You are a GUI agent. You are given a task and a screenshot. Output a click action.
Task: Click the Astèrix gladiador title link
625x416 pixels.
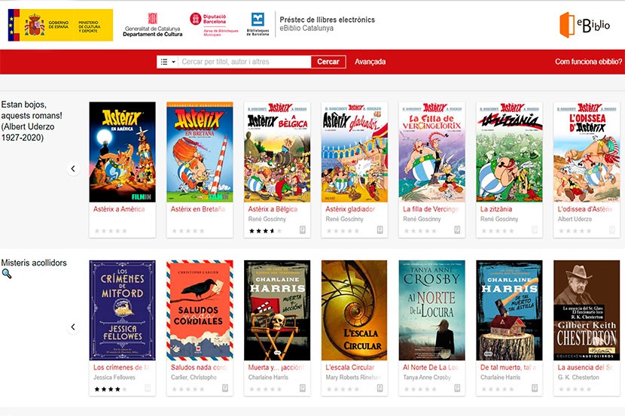tap(350, 209)
